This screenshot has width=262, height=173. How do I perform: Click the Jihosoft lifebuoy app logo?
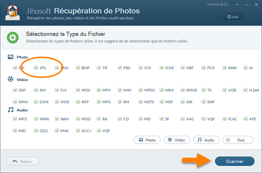12,13
